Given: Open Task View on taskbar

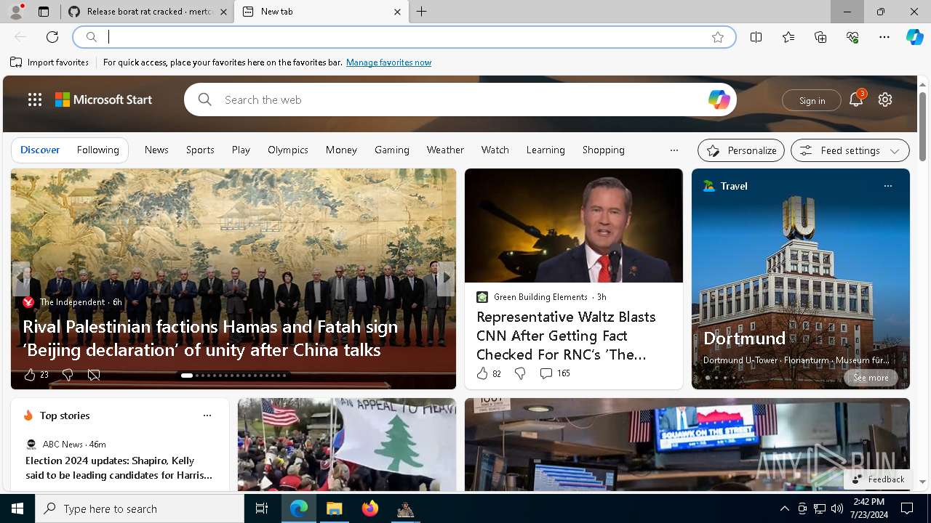Looking at the screenshot, I should click(262, 508).
